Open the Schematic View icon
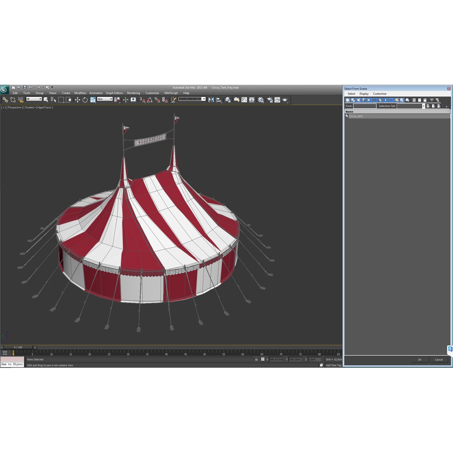 tap(252, 100)
